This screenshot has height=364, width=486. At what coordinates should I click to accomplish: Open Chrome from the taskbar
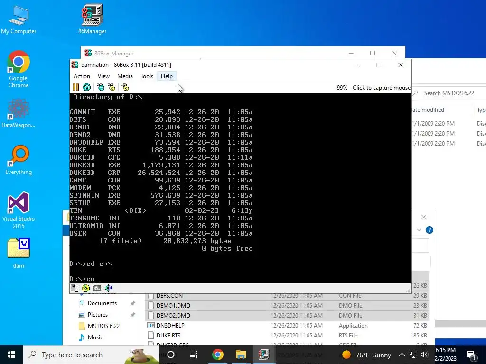[x=217, y=355]
